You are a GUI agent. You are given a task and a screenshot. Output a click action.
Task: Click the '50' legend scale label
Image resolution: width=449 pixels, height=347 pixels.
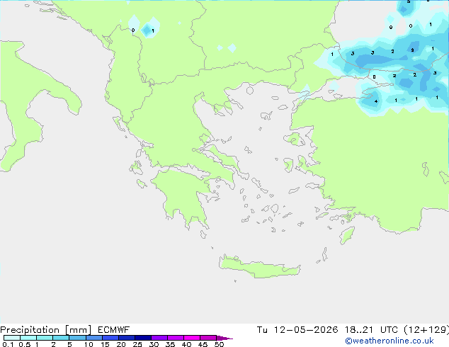click(x=219, y=344)
